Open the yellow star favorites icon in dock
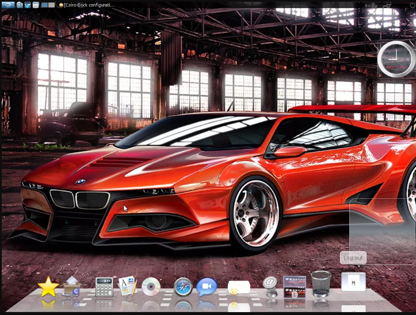Image resolution: width=416 pixels, height=315 pixels. (x=48, y=287)
